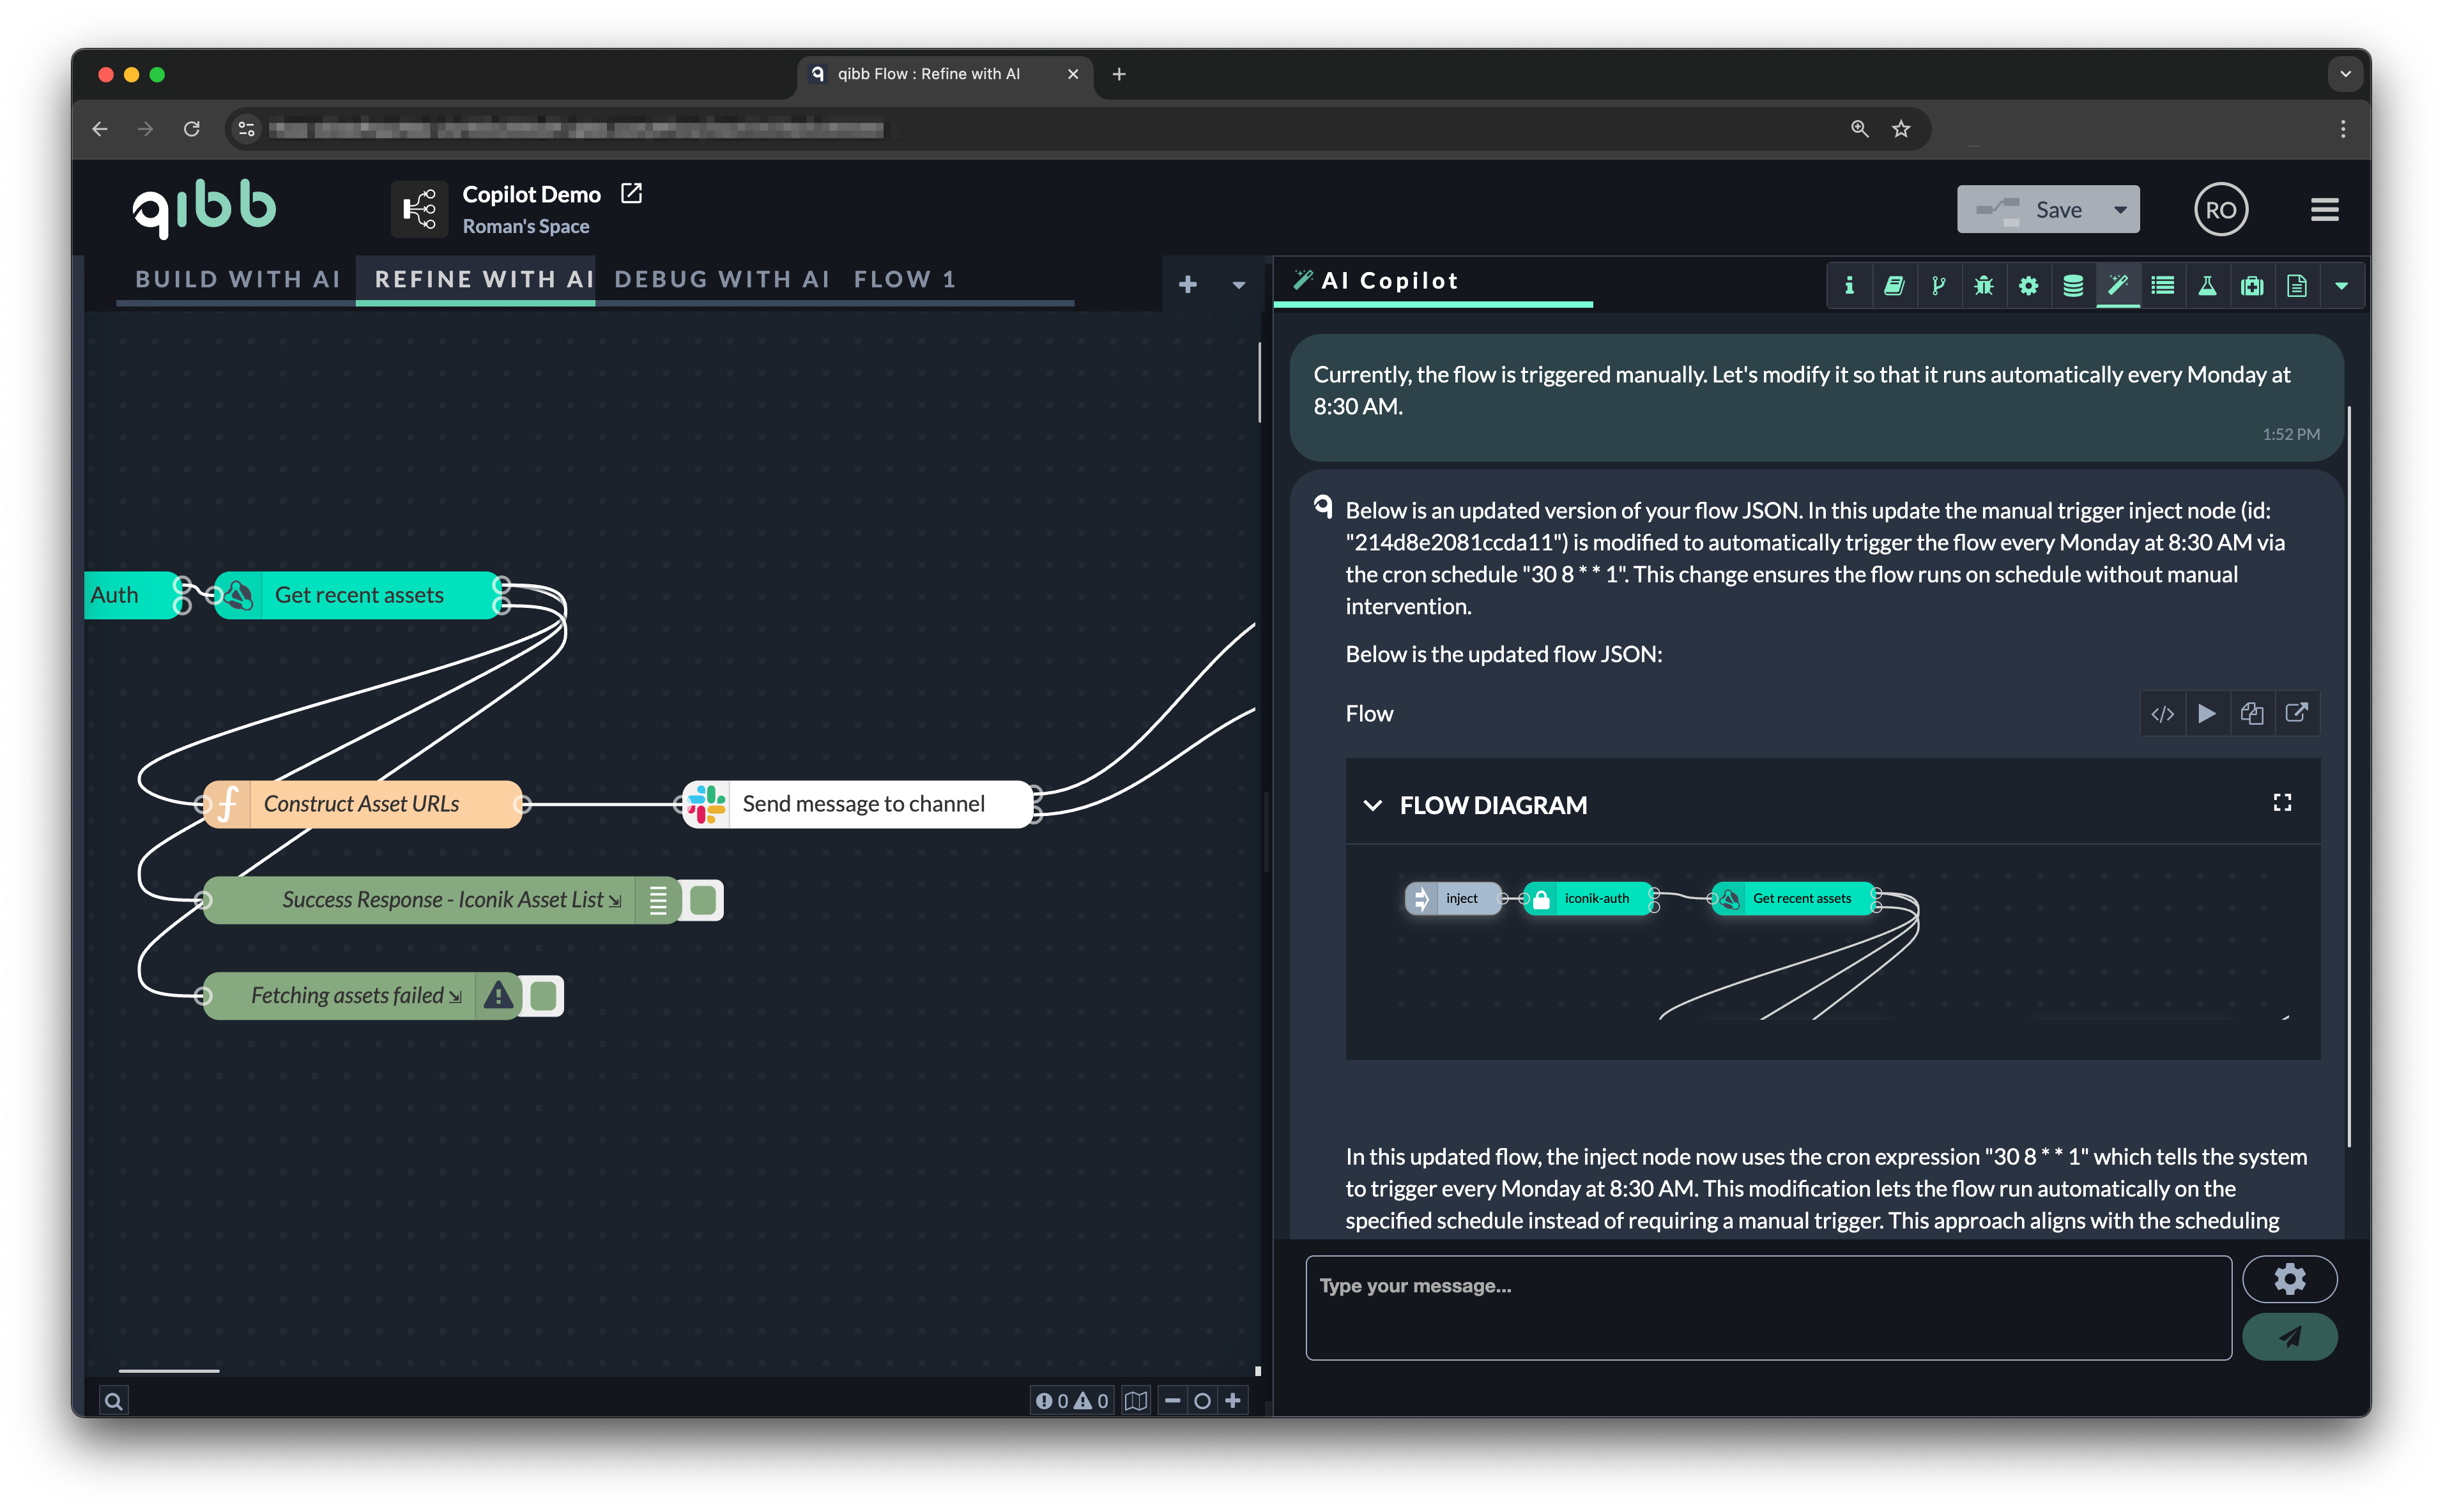Open the Save button dropdown arrow
Viewport: 2443px width, 1512px height.
pyautogui.click(x=2120, y=209)
